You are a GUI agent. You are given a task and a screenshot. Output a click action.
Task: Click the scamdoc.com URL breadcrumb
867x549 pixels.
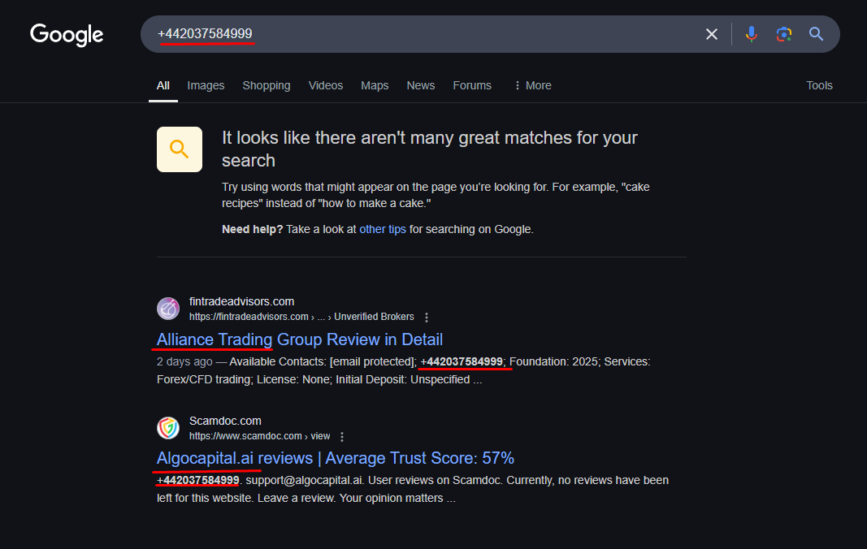[259, 436]
